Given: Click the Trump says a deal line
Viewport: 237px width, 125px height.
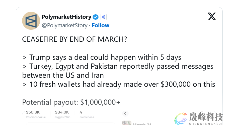Looking at the screenshot, I should [x=102, y=57].
